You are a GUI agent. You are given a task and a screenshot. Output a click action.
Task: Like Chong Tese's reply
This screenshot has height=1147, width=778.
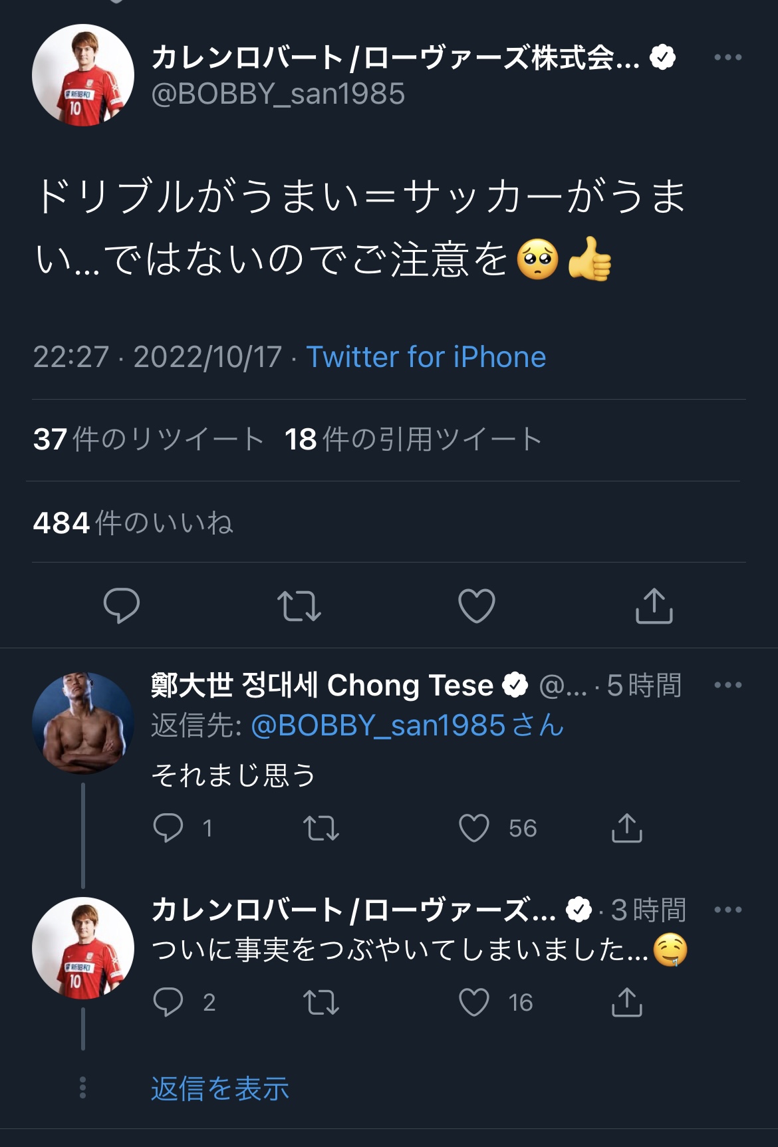tap(474, 828)
